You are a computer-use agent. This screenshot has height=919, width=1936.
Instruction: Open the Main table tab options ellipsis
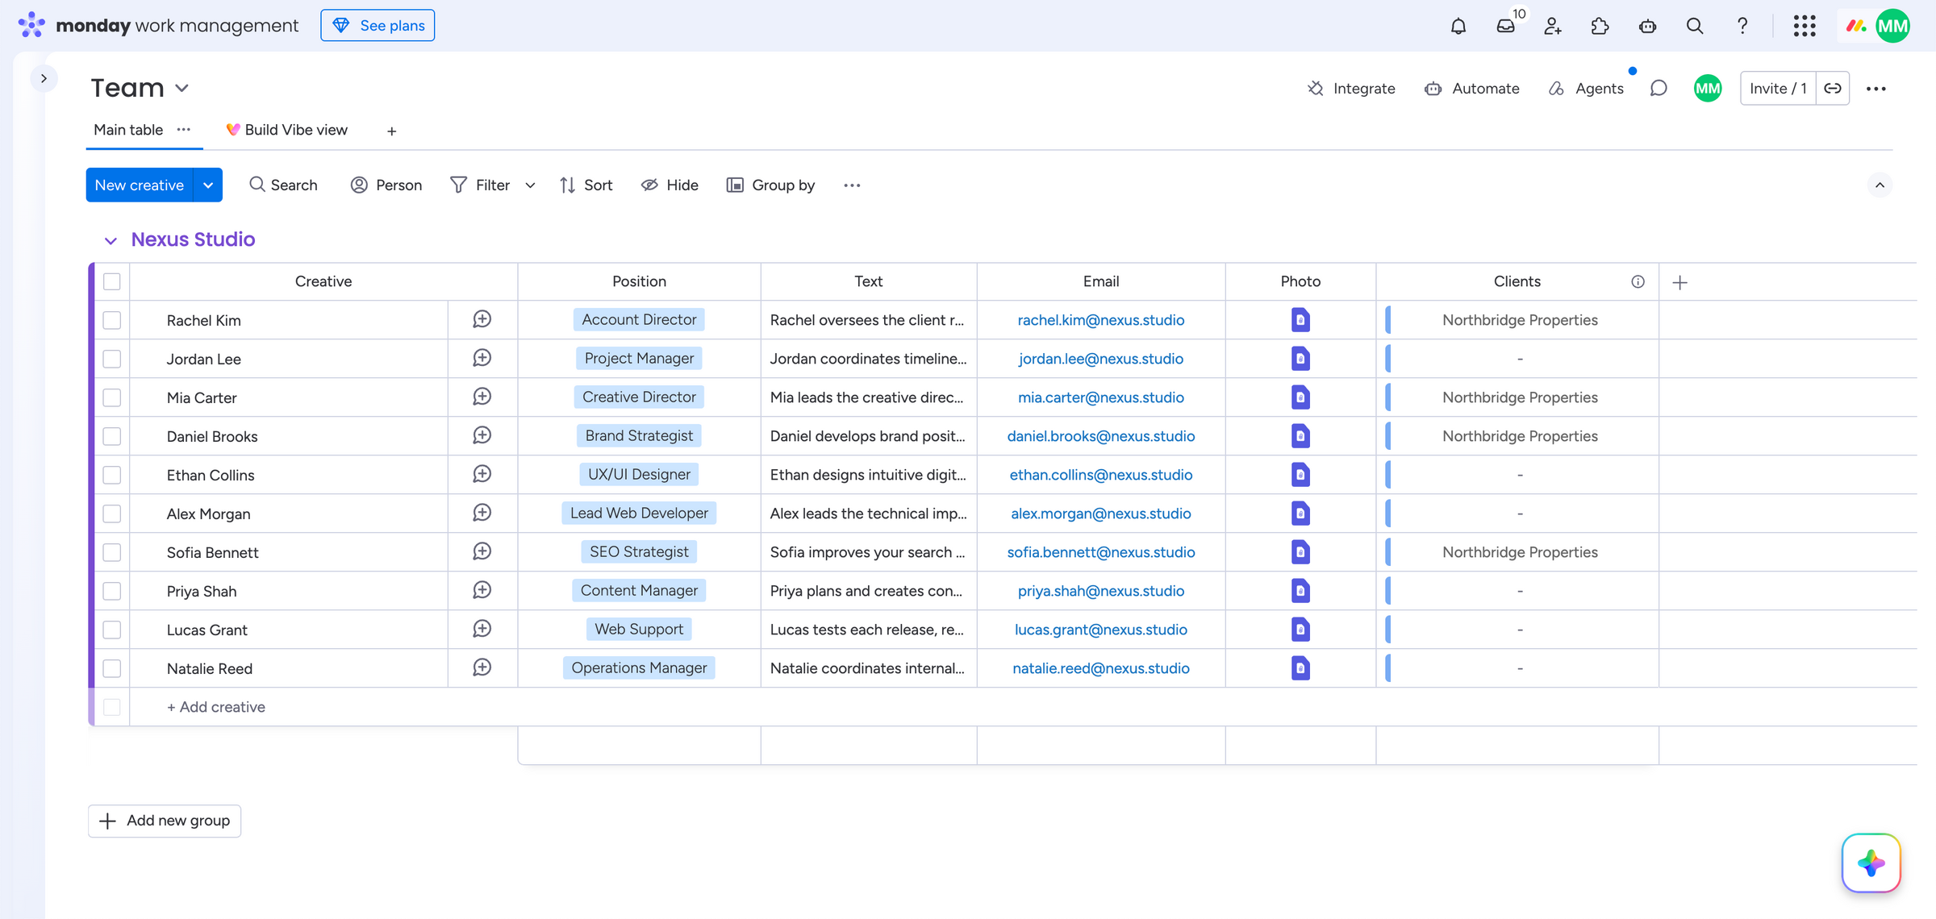pos(184,130)
